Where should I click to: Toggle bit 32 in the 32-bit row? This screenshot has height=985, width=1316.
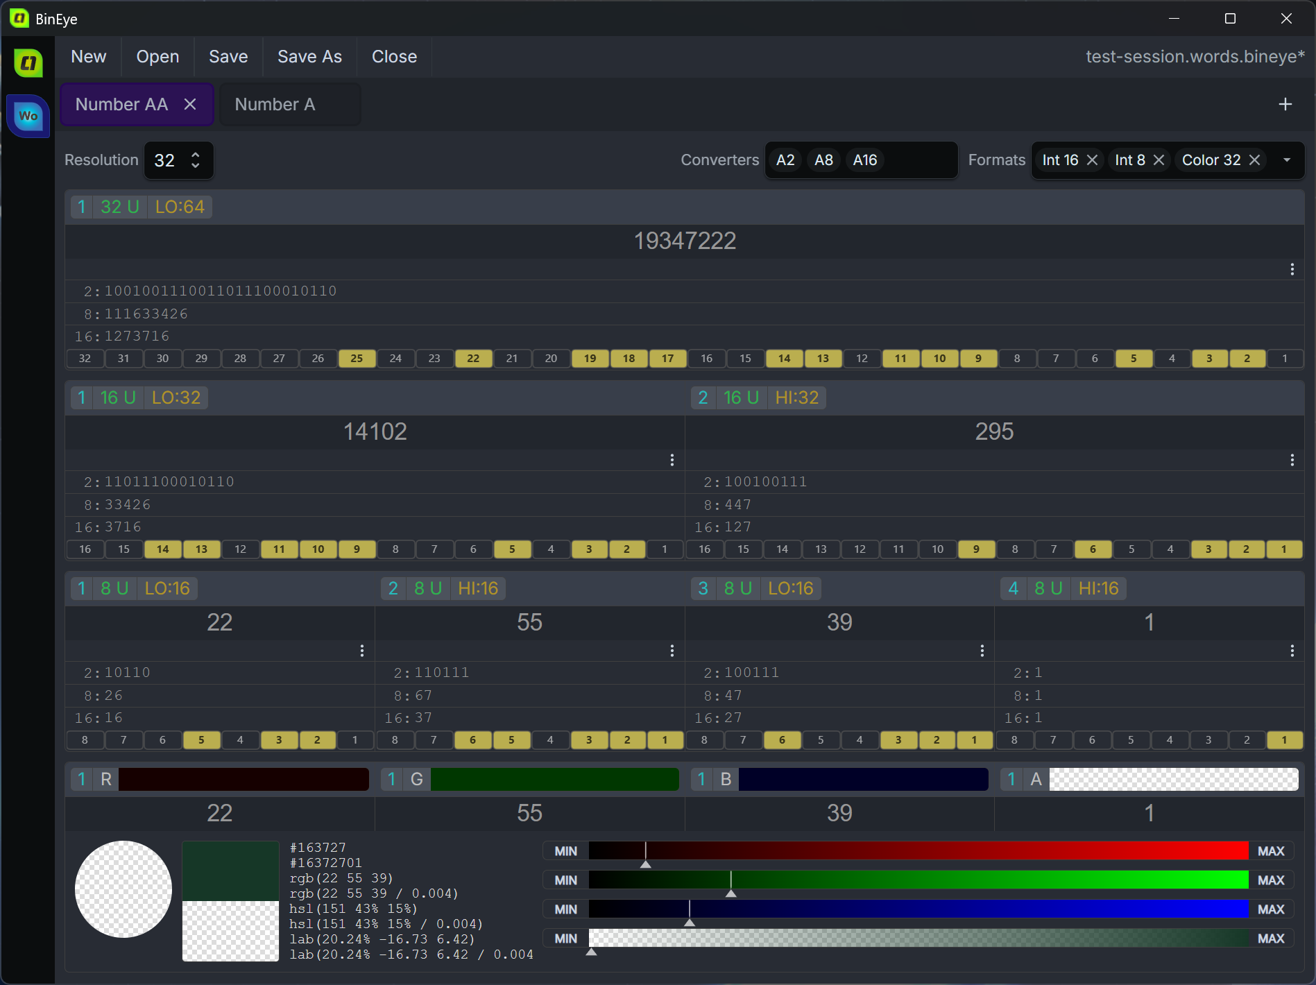tap(85, 359)
